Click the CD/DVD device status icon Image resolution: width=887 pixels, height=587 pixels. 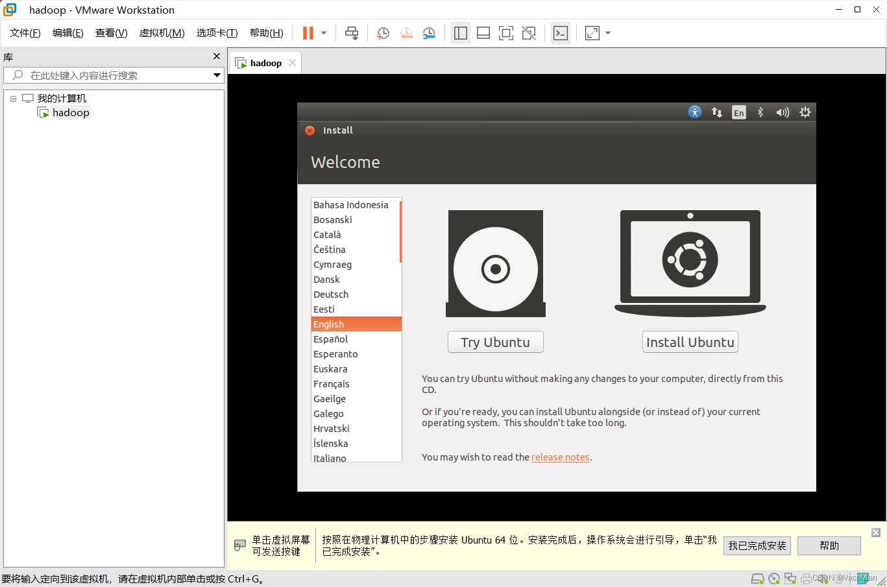(774, 578)
